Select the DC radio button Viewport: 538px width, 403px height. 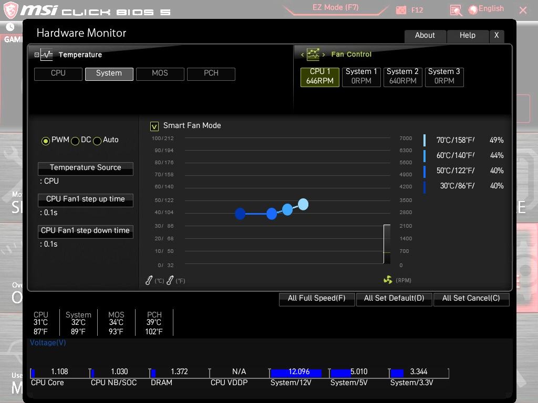pos(75,141)
